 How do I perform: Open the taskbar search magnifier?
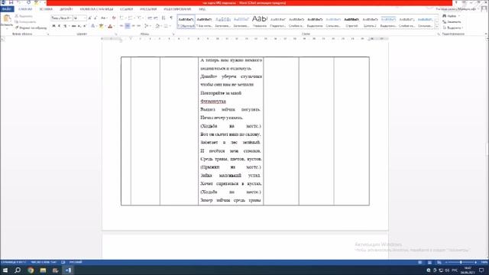(18, 270)
